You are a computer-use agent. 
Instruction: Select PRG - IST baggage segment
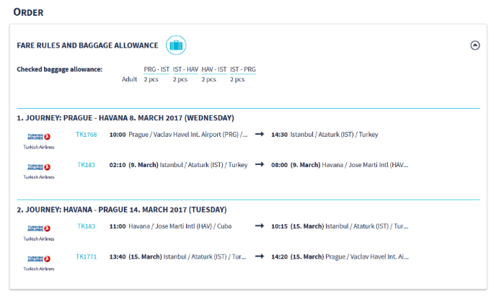(x=156, y=69)
